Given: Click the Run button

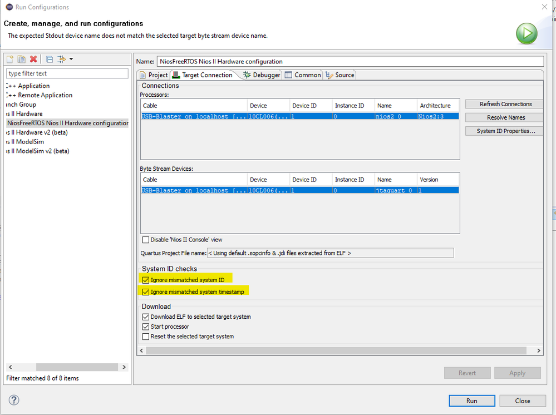Looking at the screenshot, I should click(471, 401).
